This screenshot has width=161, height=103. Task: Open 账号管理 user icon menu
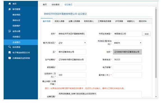tap(10, 9)
